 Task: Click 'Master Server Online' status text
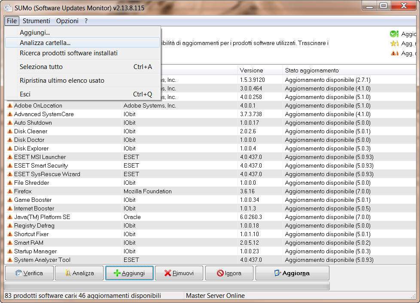click(x=215, y=296)
